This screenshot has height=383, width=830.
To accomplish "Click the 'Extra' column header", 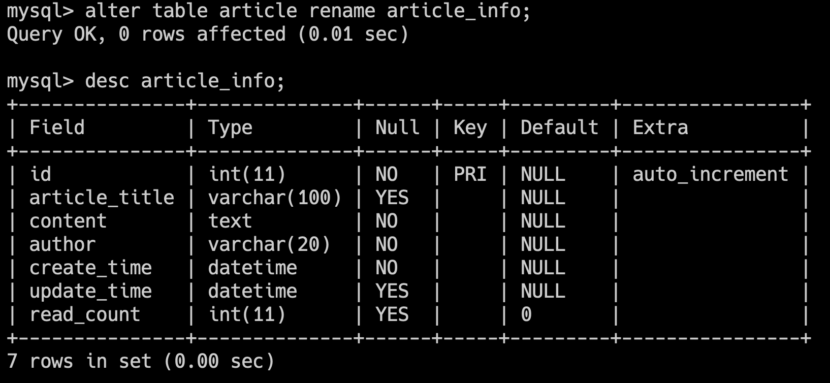I will tap(660, 127).
